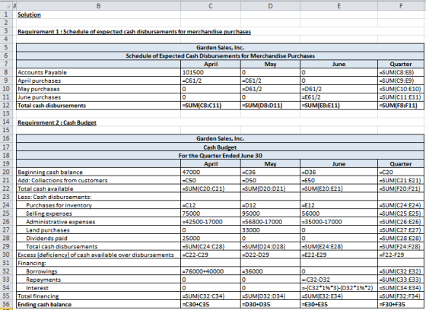The image size is (426, 310).
Task: Select the =SUM(E8:E11) cell
Action: pos(339,106)
